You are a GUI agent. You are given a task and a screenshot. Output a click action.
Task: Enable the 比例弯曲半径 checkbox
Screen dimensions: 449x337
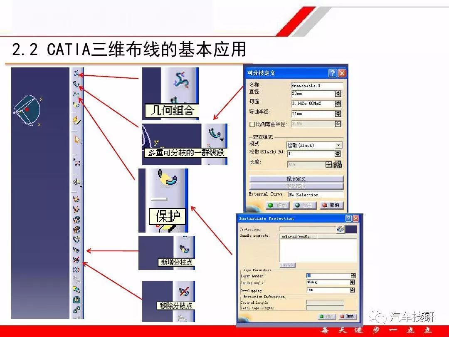pyautogui.click(x=252, y=124)
